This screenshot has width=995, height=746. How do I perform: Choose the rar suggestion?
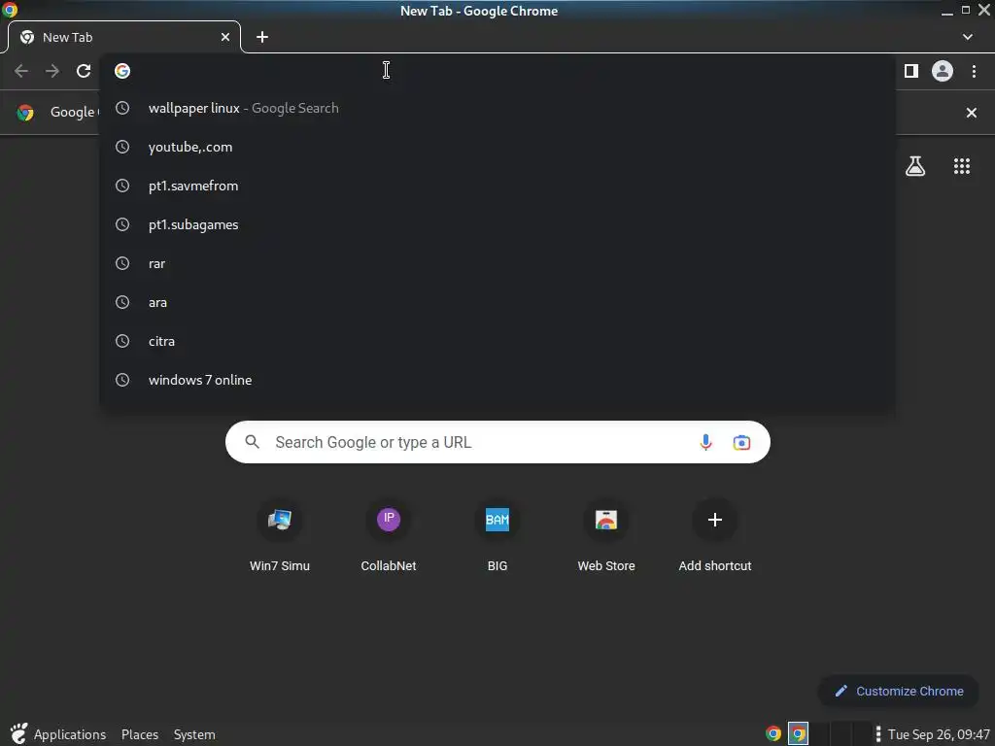(x=497, y=263)
